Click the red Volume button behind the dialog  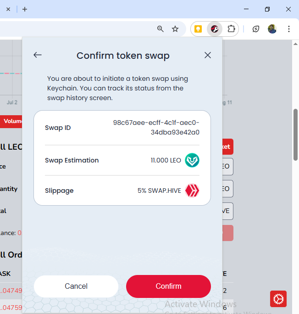point(11,121)
